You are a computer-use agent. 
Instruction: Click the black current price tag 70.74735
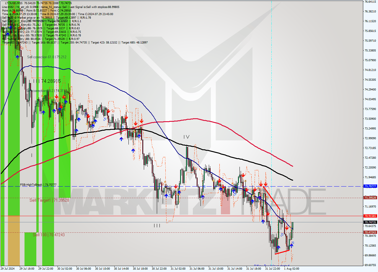pyautogui.click(x=370, y=222)
